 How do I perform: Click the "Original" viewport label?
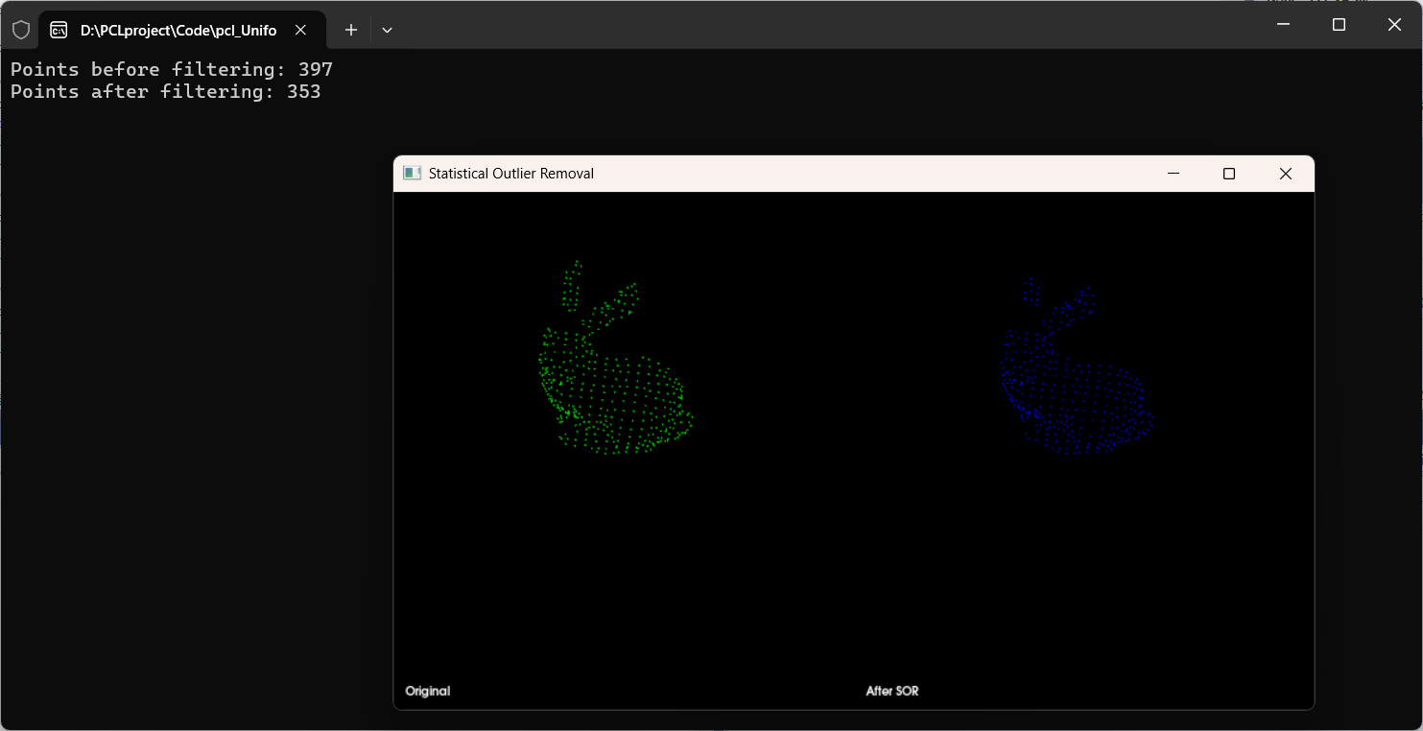point(428,691)
